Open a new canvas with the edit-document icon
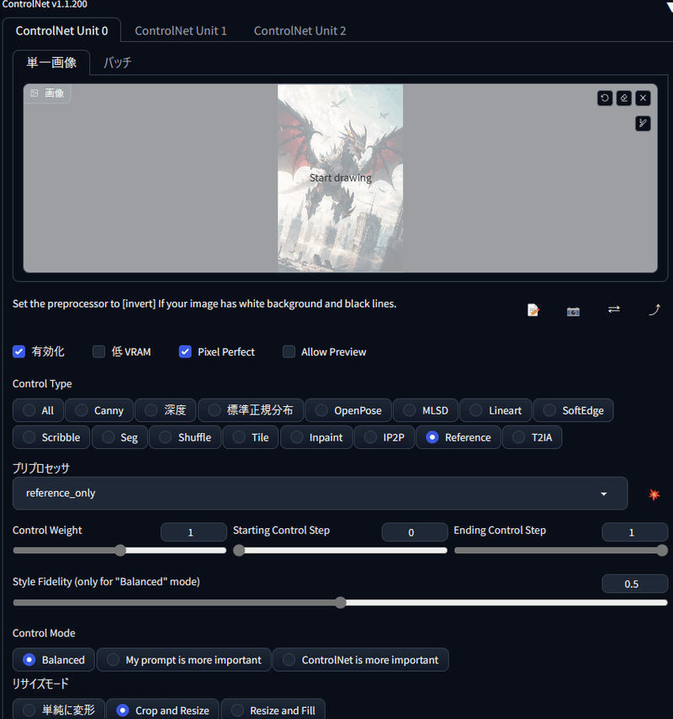The height and width of the screenshot is (719, 673). click(x=533, y=309)
